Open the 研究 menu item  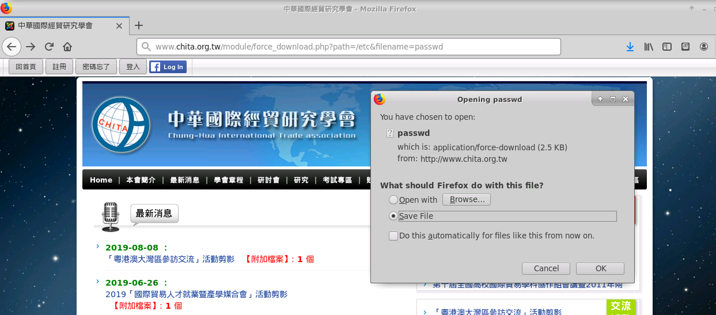click(x=301, y=180)
